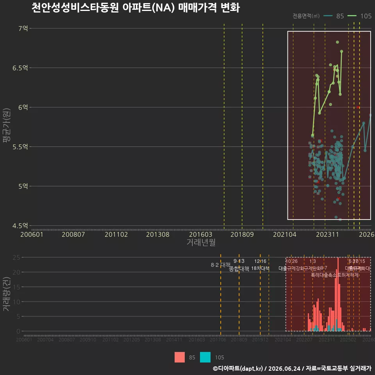Click the cyan 105 swatch in bottom legend
This screenshot has width=375, height=375.
pyautogui.click(x=205, y=357)
